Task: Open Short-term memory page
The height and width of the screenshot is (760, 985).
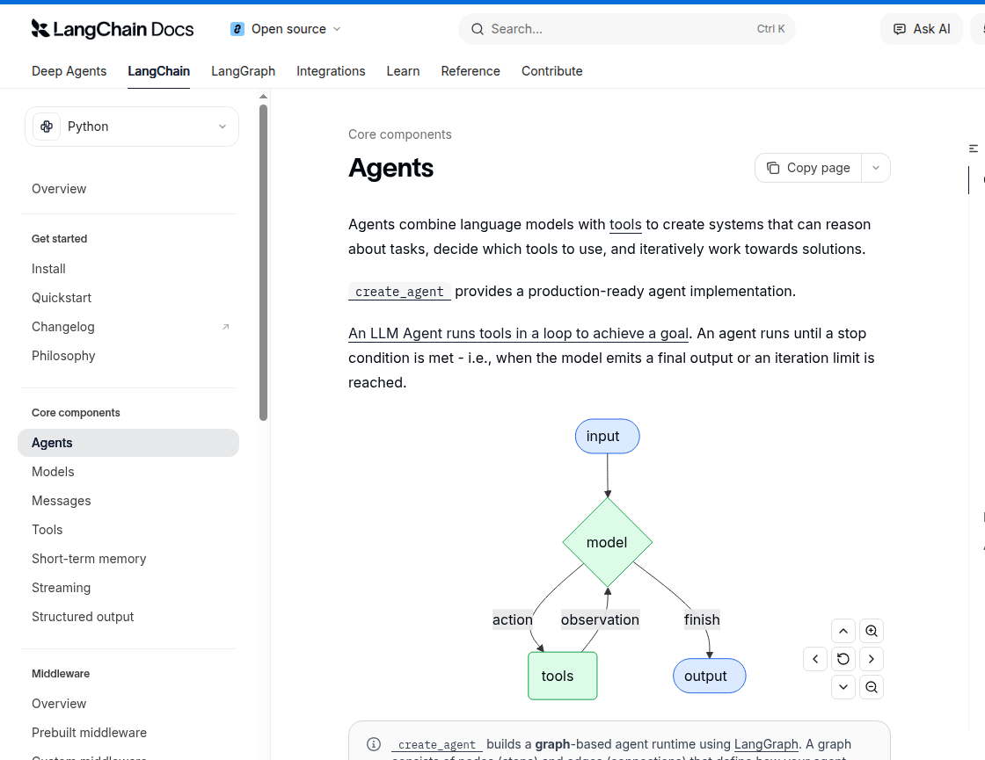Action: point(89,559)
